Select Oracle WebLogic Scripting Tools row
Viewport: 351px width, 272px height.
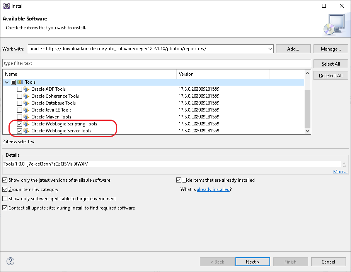153,124
